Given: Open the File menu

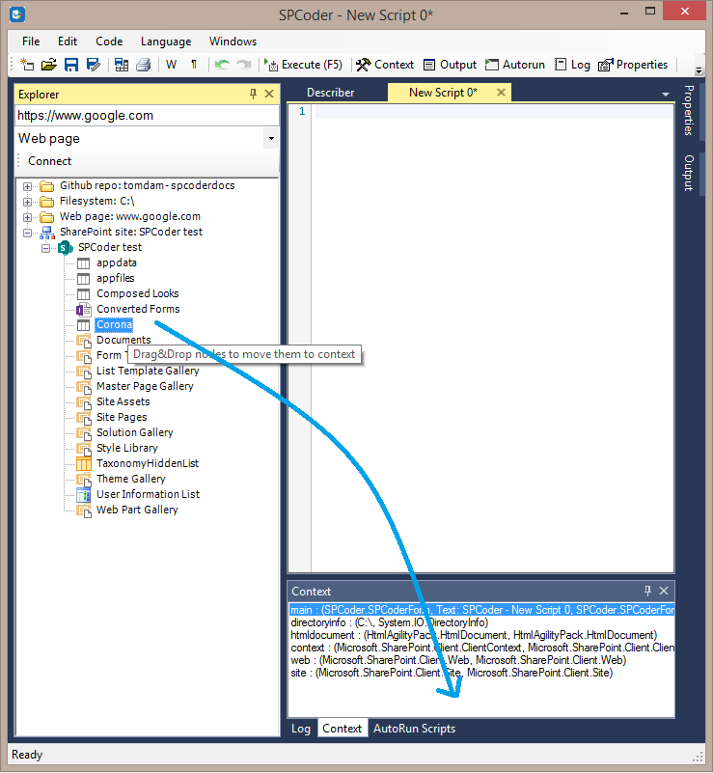Looking at the screenshot, I should pyautogui.click(x=31, y=41).
